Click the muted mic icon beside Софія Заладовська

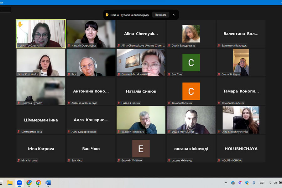(x=169, y=45)
